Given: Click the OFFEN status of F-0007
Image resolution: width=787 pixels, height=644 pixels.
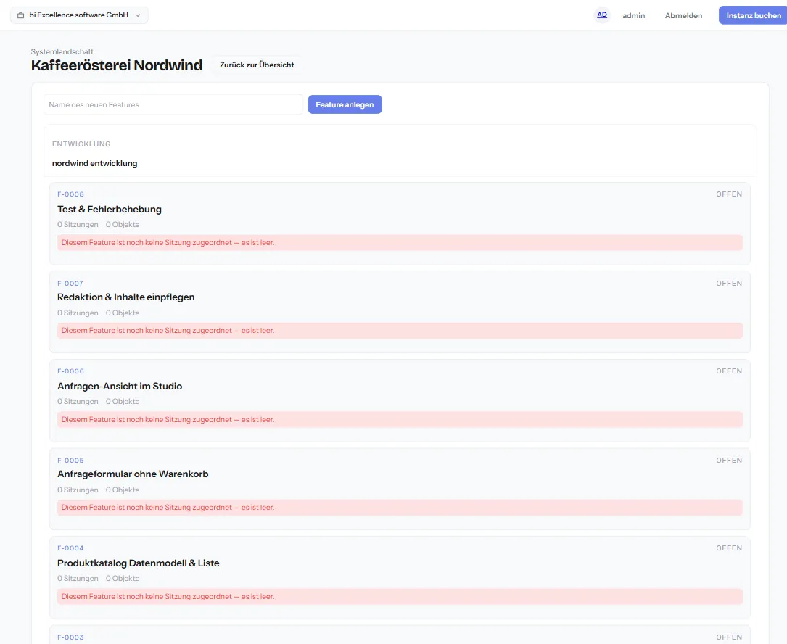Looking at the screenshot, I should point(729,283).
